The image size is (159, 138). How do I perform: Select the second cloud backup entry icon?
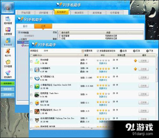point(23,46)
